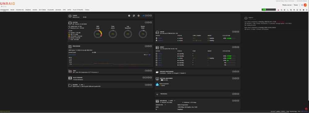Open the terminal prompt icon
Screen dimensions: 309x113
288,10
